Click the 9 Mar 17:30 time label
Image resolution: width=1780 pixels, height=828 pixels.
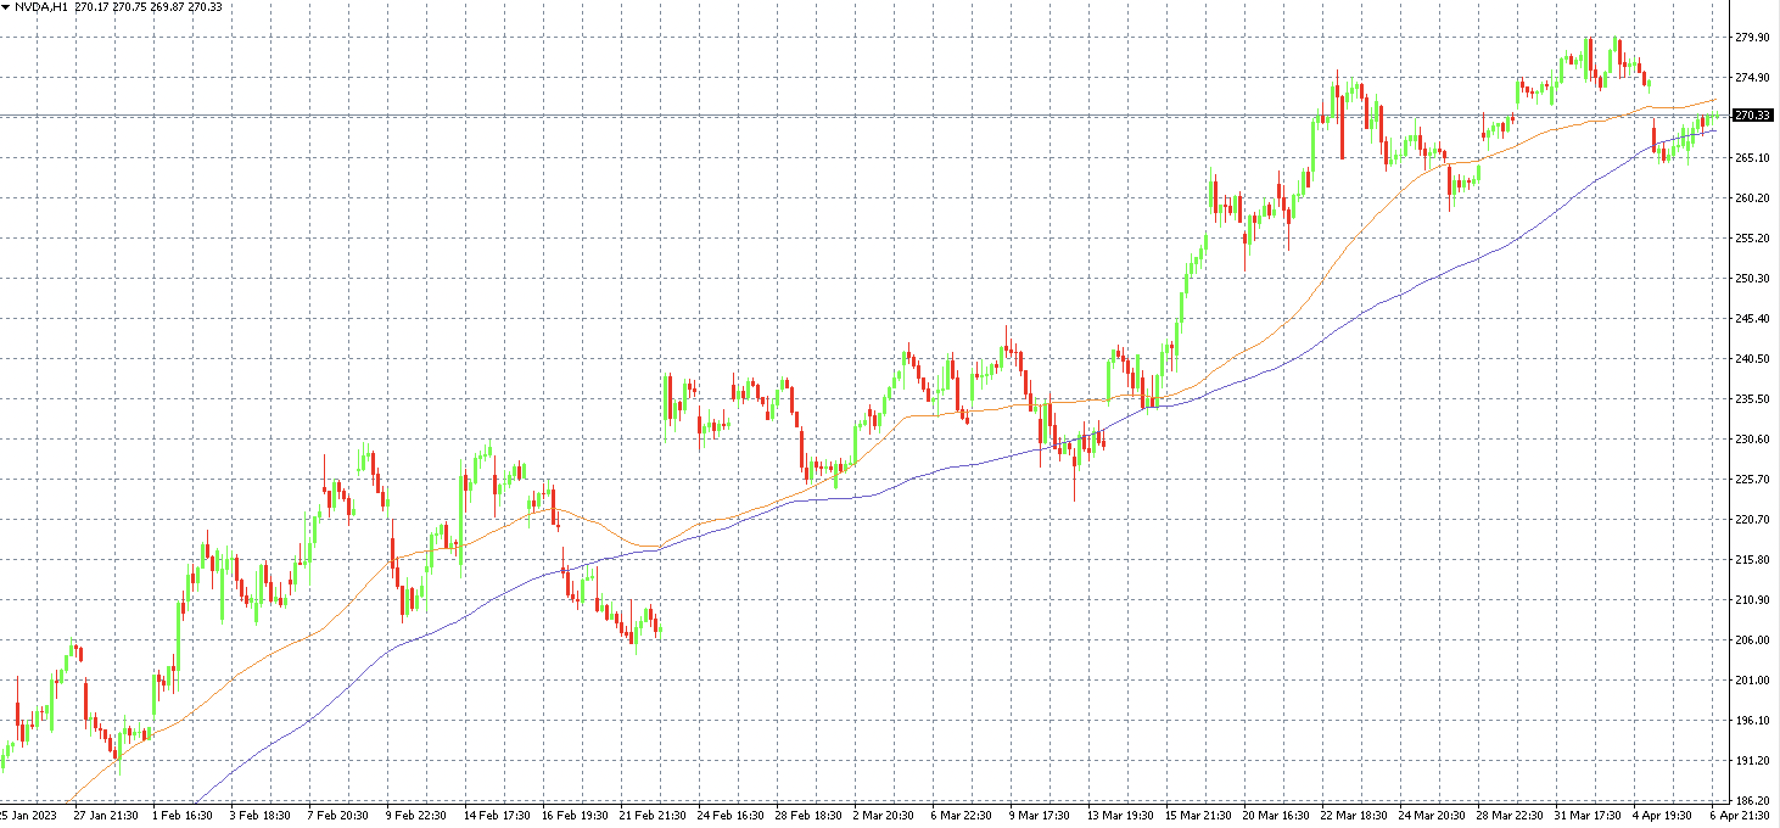[1039, 816]
